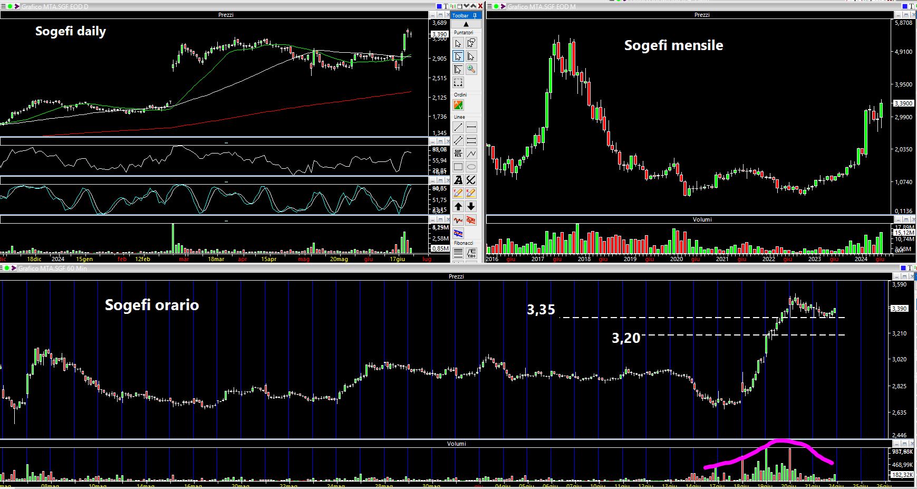This screenshot has height=489, width=917.
Task: Insert a down arrow marker
Action: (471, 206)
